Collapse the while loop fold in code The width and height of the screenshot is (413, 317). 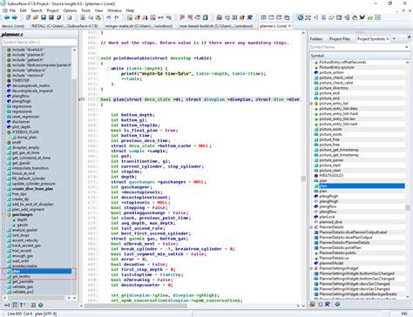108,69
